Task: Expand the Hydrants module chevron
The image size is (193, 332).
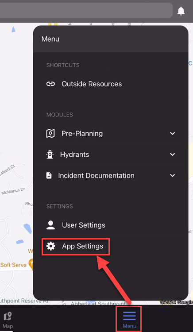Action: [173, 154]
